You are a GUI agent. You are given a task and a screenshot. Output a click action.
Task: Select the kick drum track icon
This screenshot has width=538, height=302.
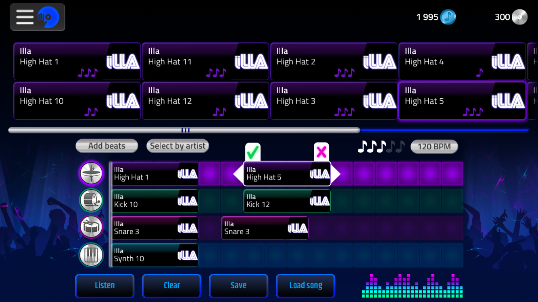[91, 201]
